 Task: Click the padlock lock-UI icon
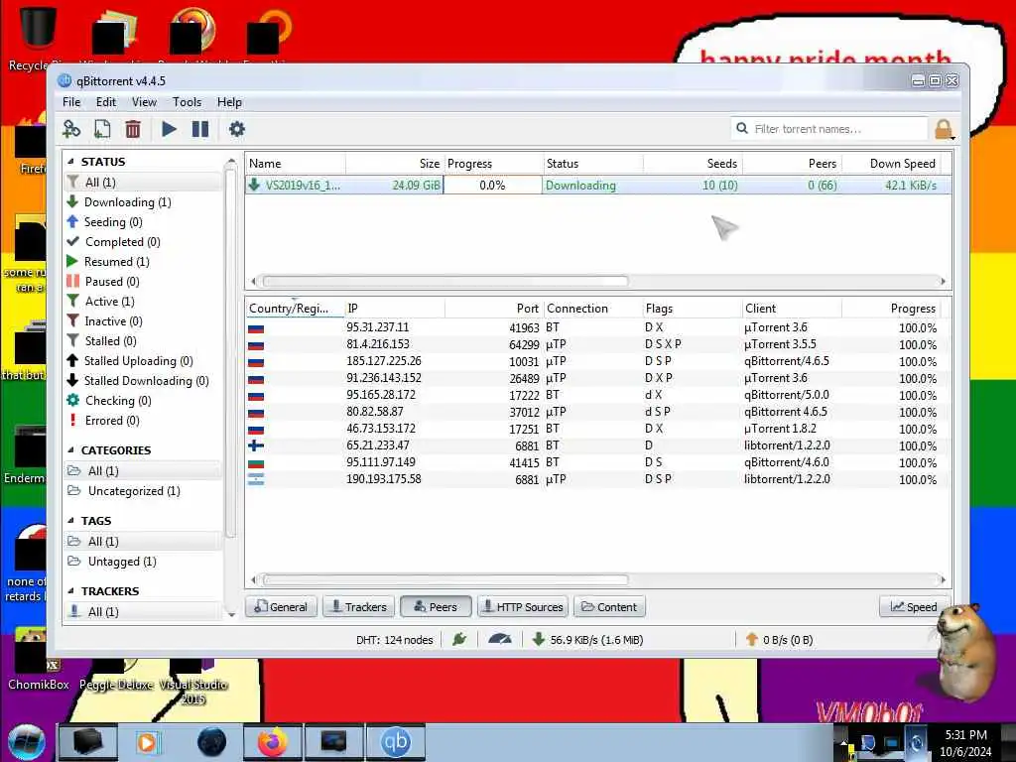pyautogui.click(x=945, y=129)
